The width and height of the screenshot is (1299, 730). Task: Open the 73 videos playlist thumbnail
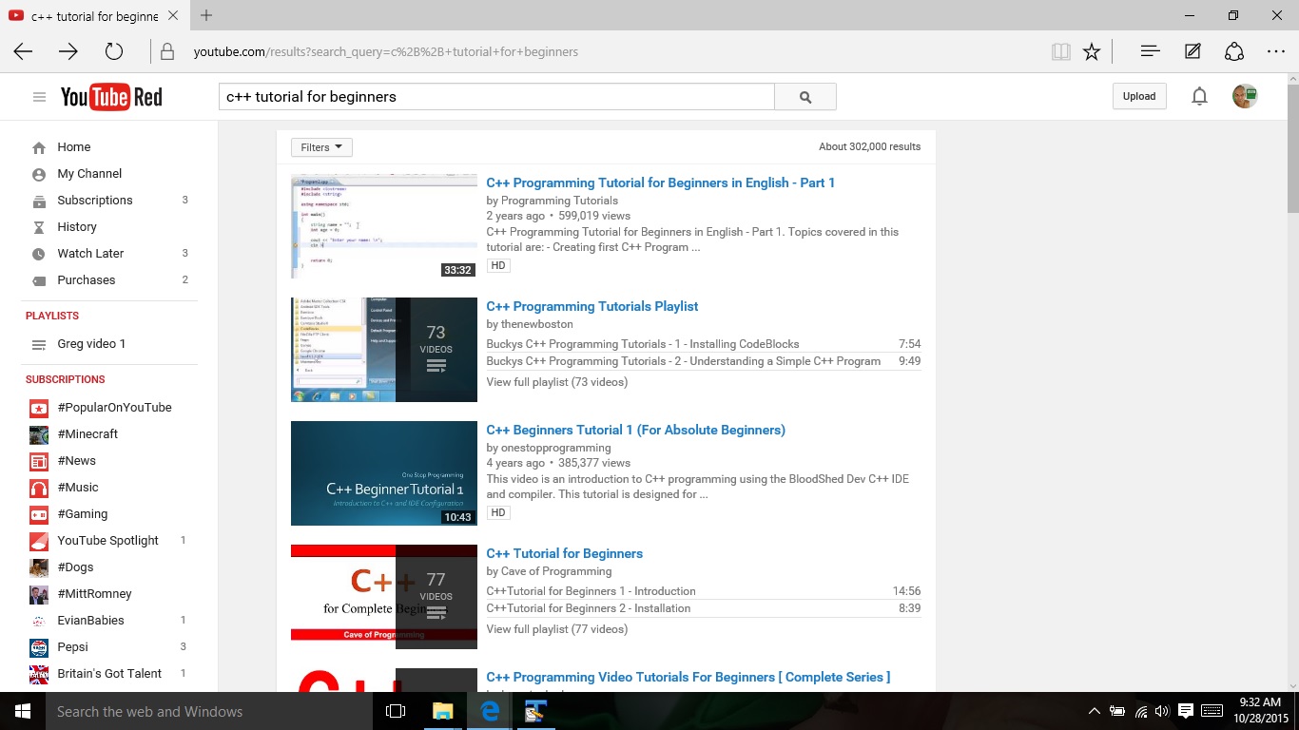[x=384, y=350]
